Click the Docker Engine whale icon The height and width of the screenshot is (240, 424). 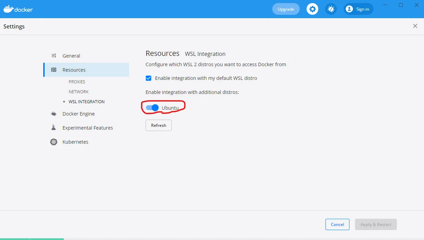[54, 113]
